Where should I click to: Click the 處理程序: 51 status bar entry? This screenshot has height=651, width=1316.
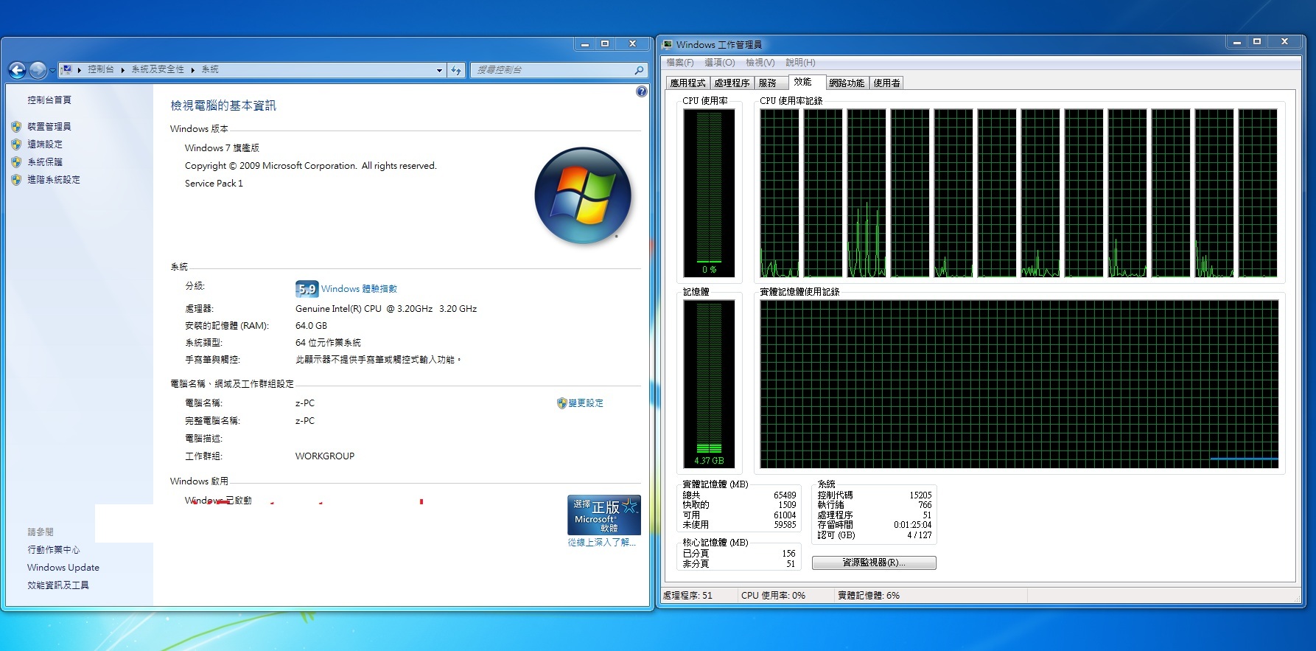687,596
